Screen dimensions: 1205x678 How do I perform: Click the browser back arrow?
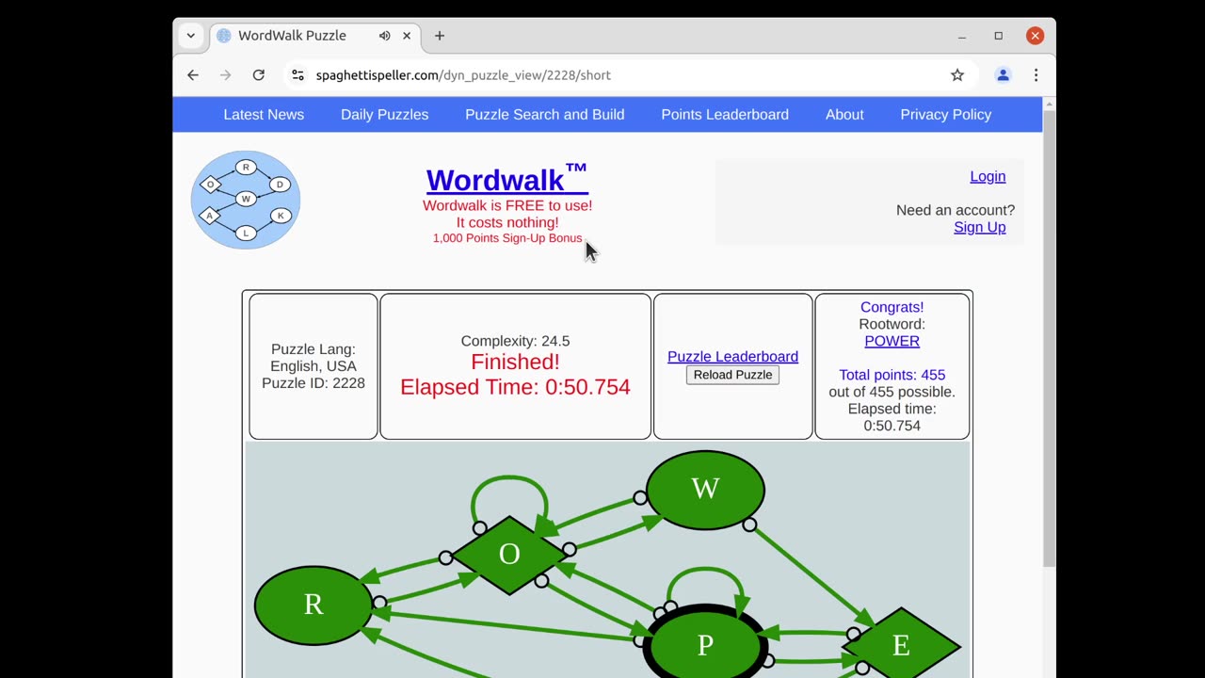tap(193, 75)
